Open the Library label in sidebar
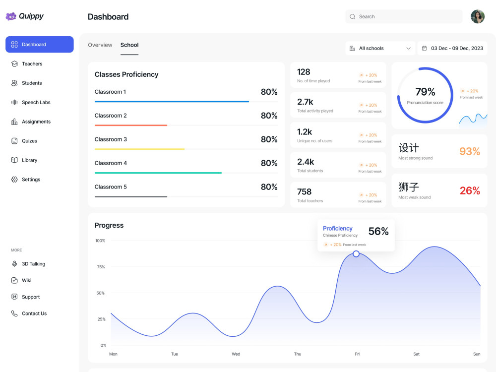This screenshot has width=496, height=372. tap(29, 160)
